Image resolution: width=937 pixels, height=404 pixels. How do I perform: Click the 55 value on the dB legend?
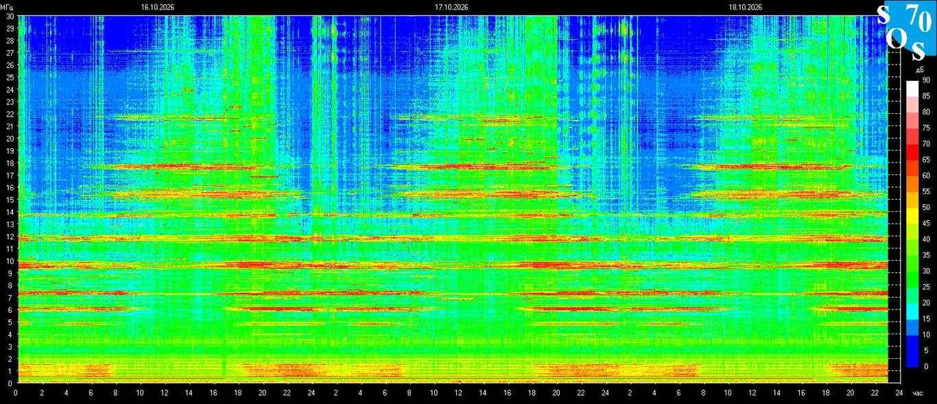[926, 191]
